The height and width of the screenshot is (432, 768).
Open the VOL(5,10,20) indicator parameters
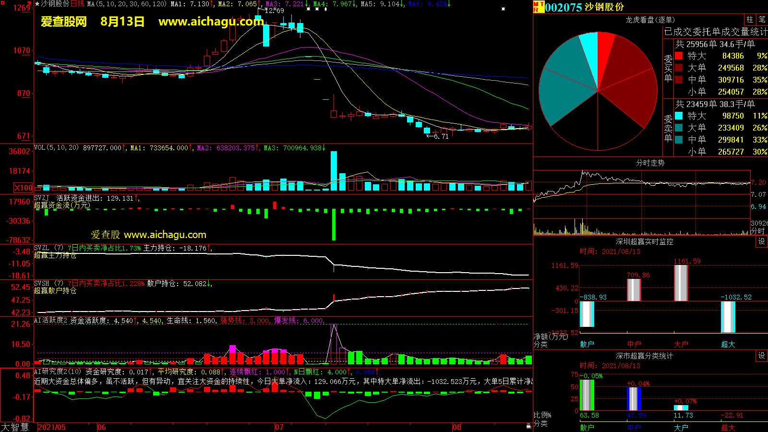click(x=56, y=148)
